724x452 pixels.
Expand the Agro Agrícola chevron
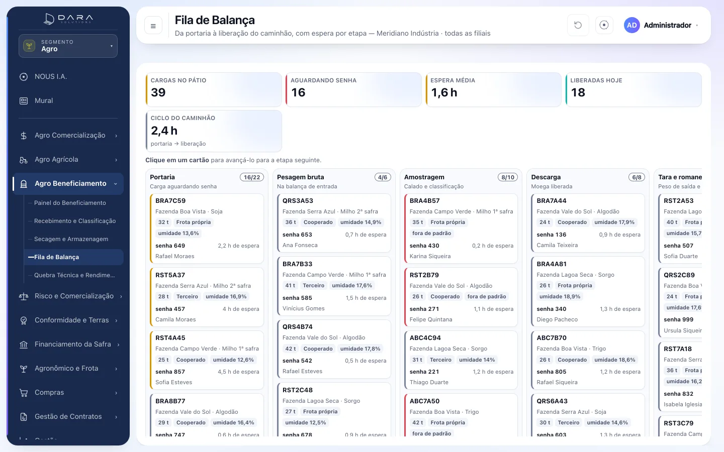click(116, 160)
